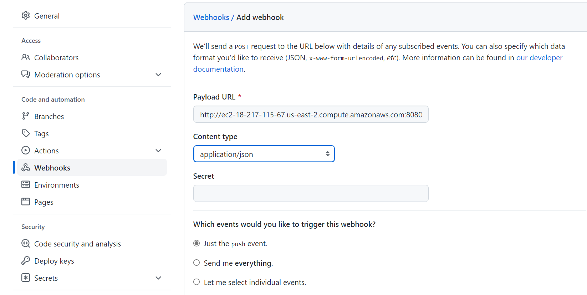Screen dimensions: 587x295
Task: Choose 'Send me everything' radio option
Action: point(196,263)
